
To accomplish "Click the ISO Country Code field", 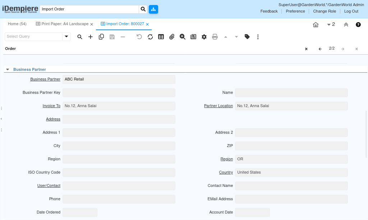I will [119, 173].
